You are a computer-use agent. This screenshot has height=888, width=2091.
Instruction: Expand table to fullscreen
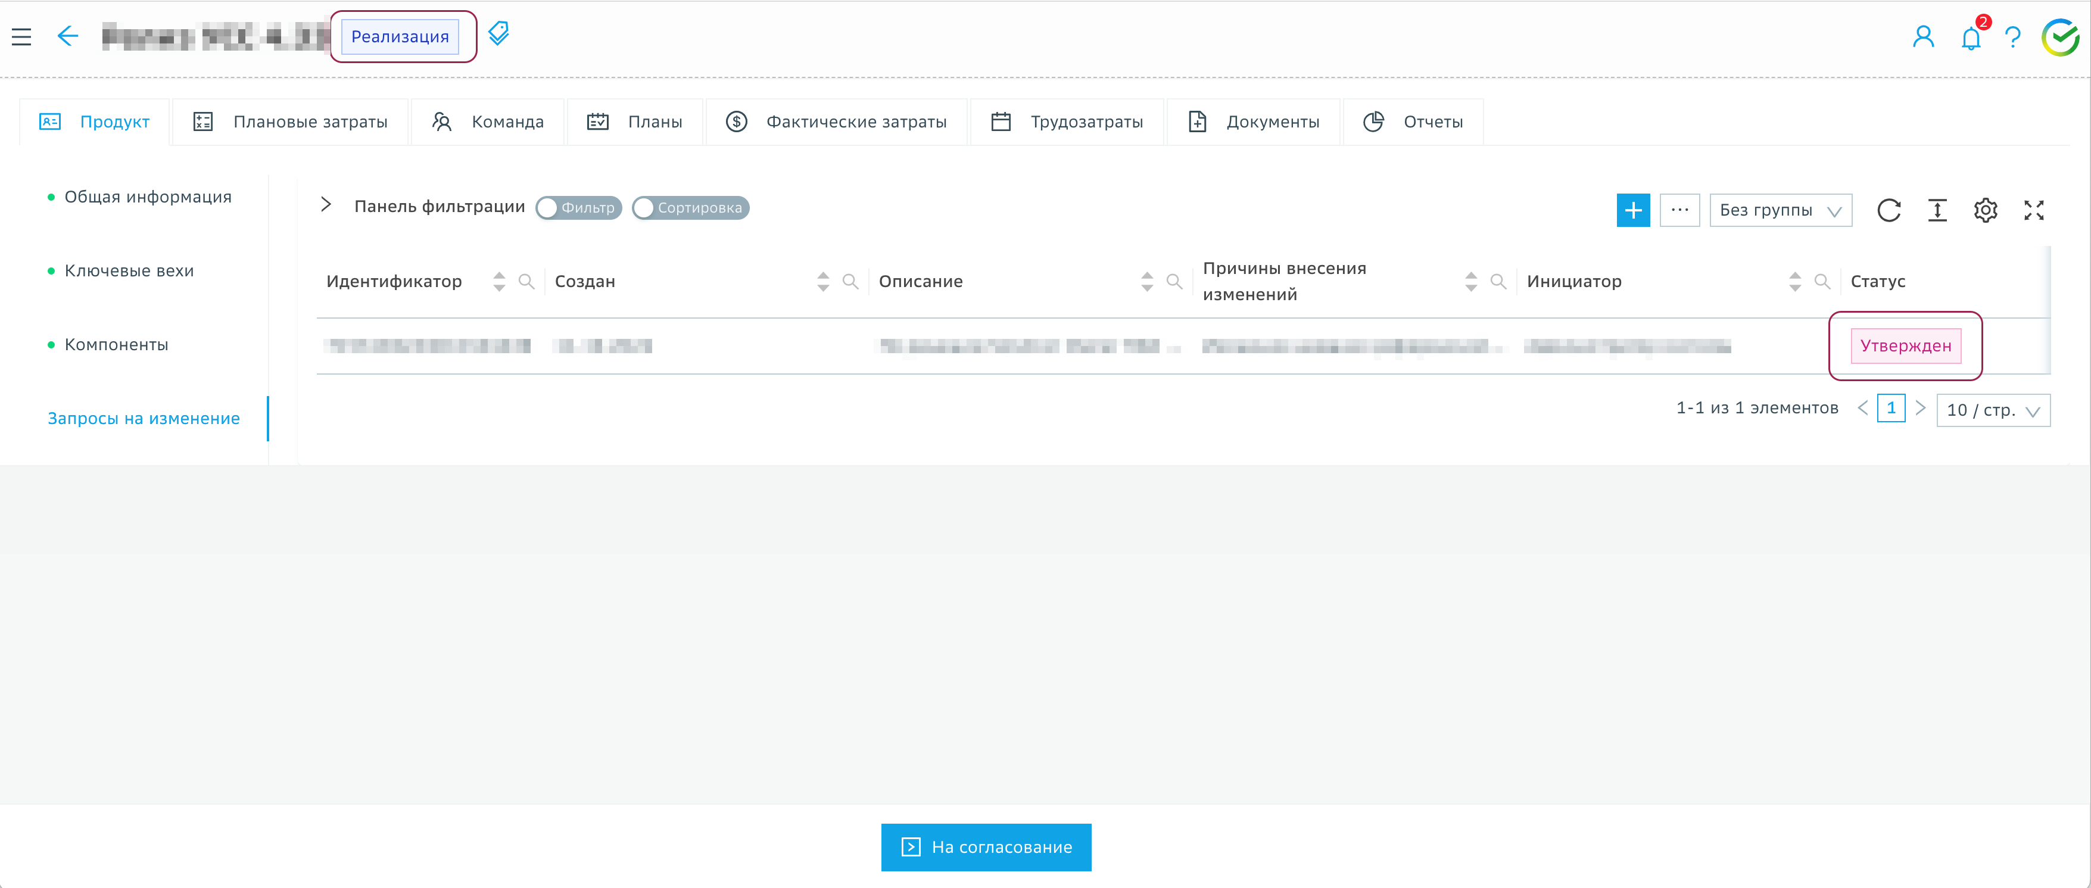pyautogui.click(x=2033, y=210)
